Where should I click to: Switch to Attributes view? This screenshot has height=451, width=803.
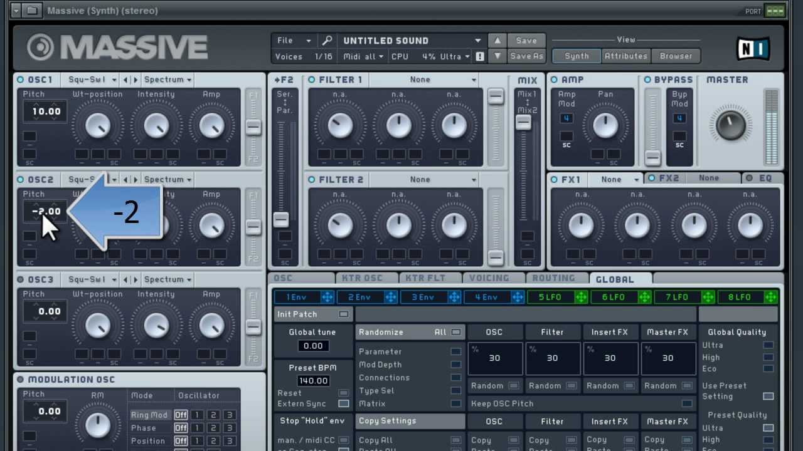(x=625, y=56)
